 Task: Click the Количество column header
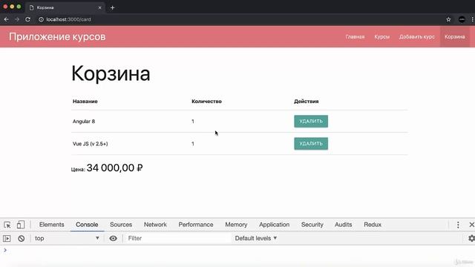pyautogui.click(x=206, y=102)
